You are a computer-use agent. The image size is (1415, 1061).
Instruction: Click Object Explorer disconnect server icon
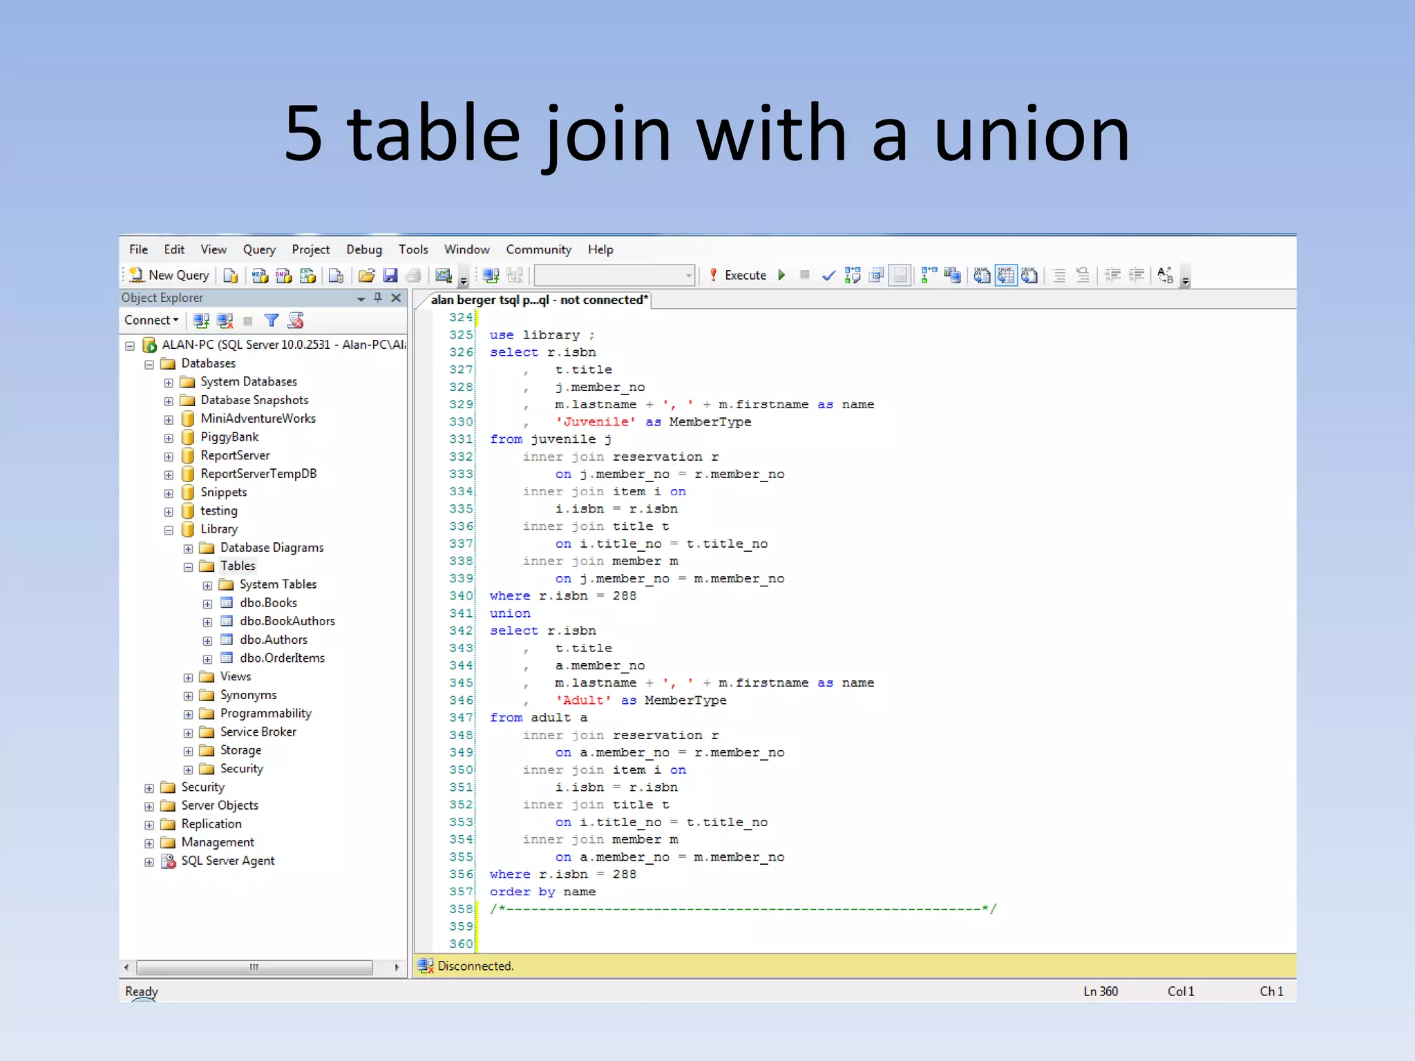[x=225, y=321]
